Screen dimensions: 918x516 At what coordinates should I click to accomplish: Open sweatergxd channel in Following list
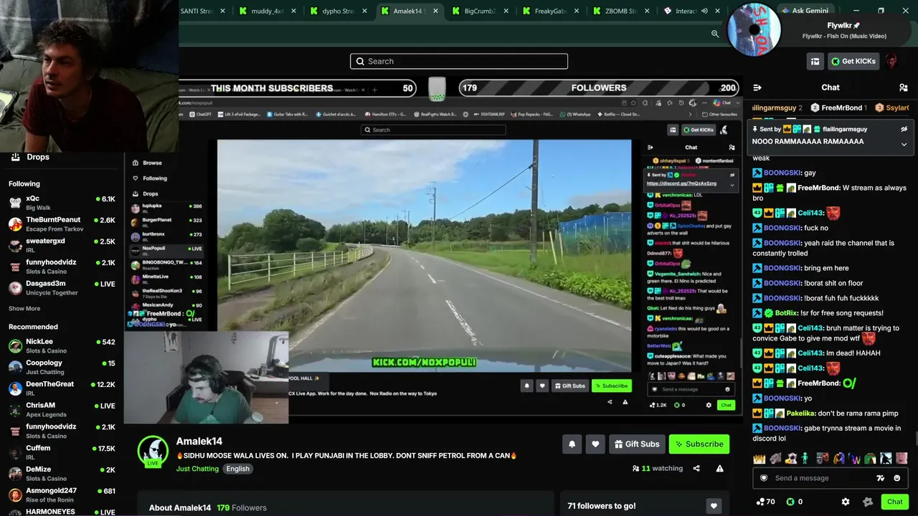coord(61,246)
